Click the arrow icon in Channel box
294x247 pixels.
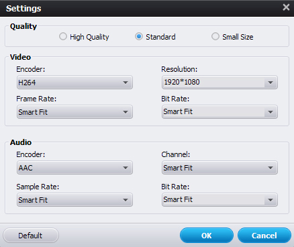[271, 168]
